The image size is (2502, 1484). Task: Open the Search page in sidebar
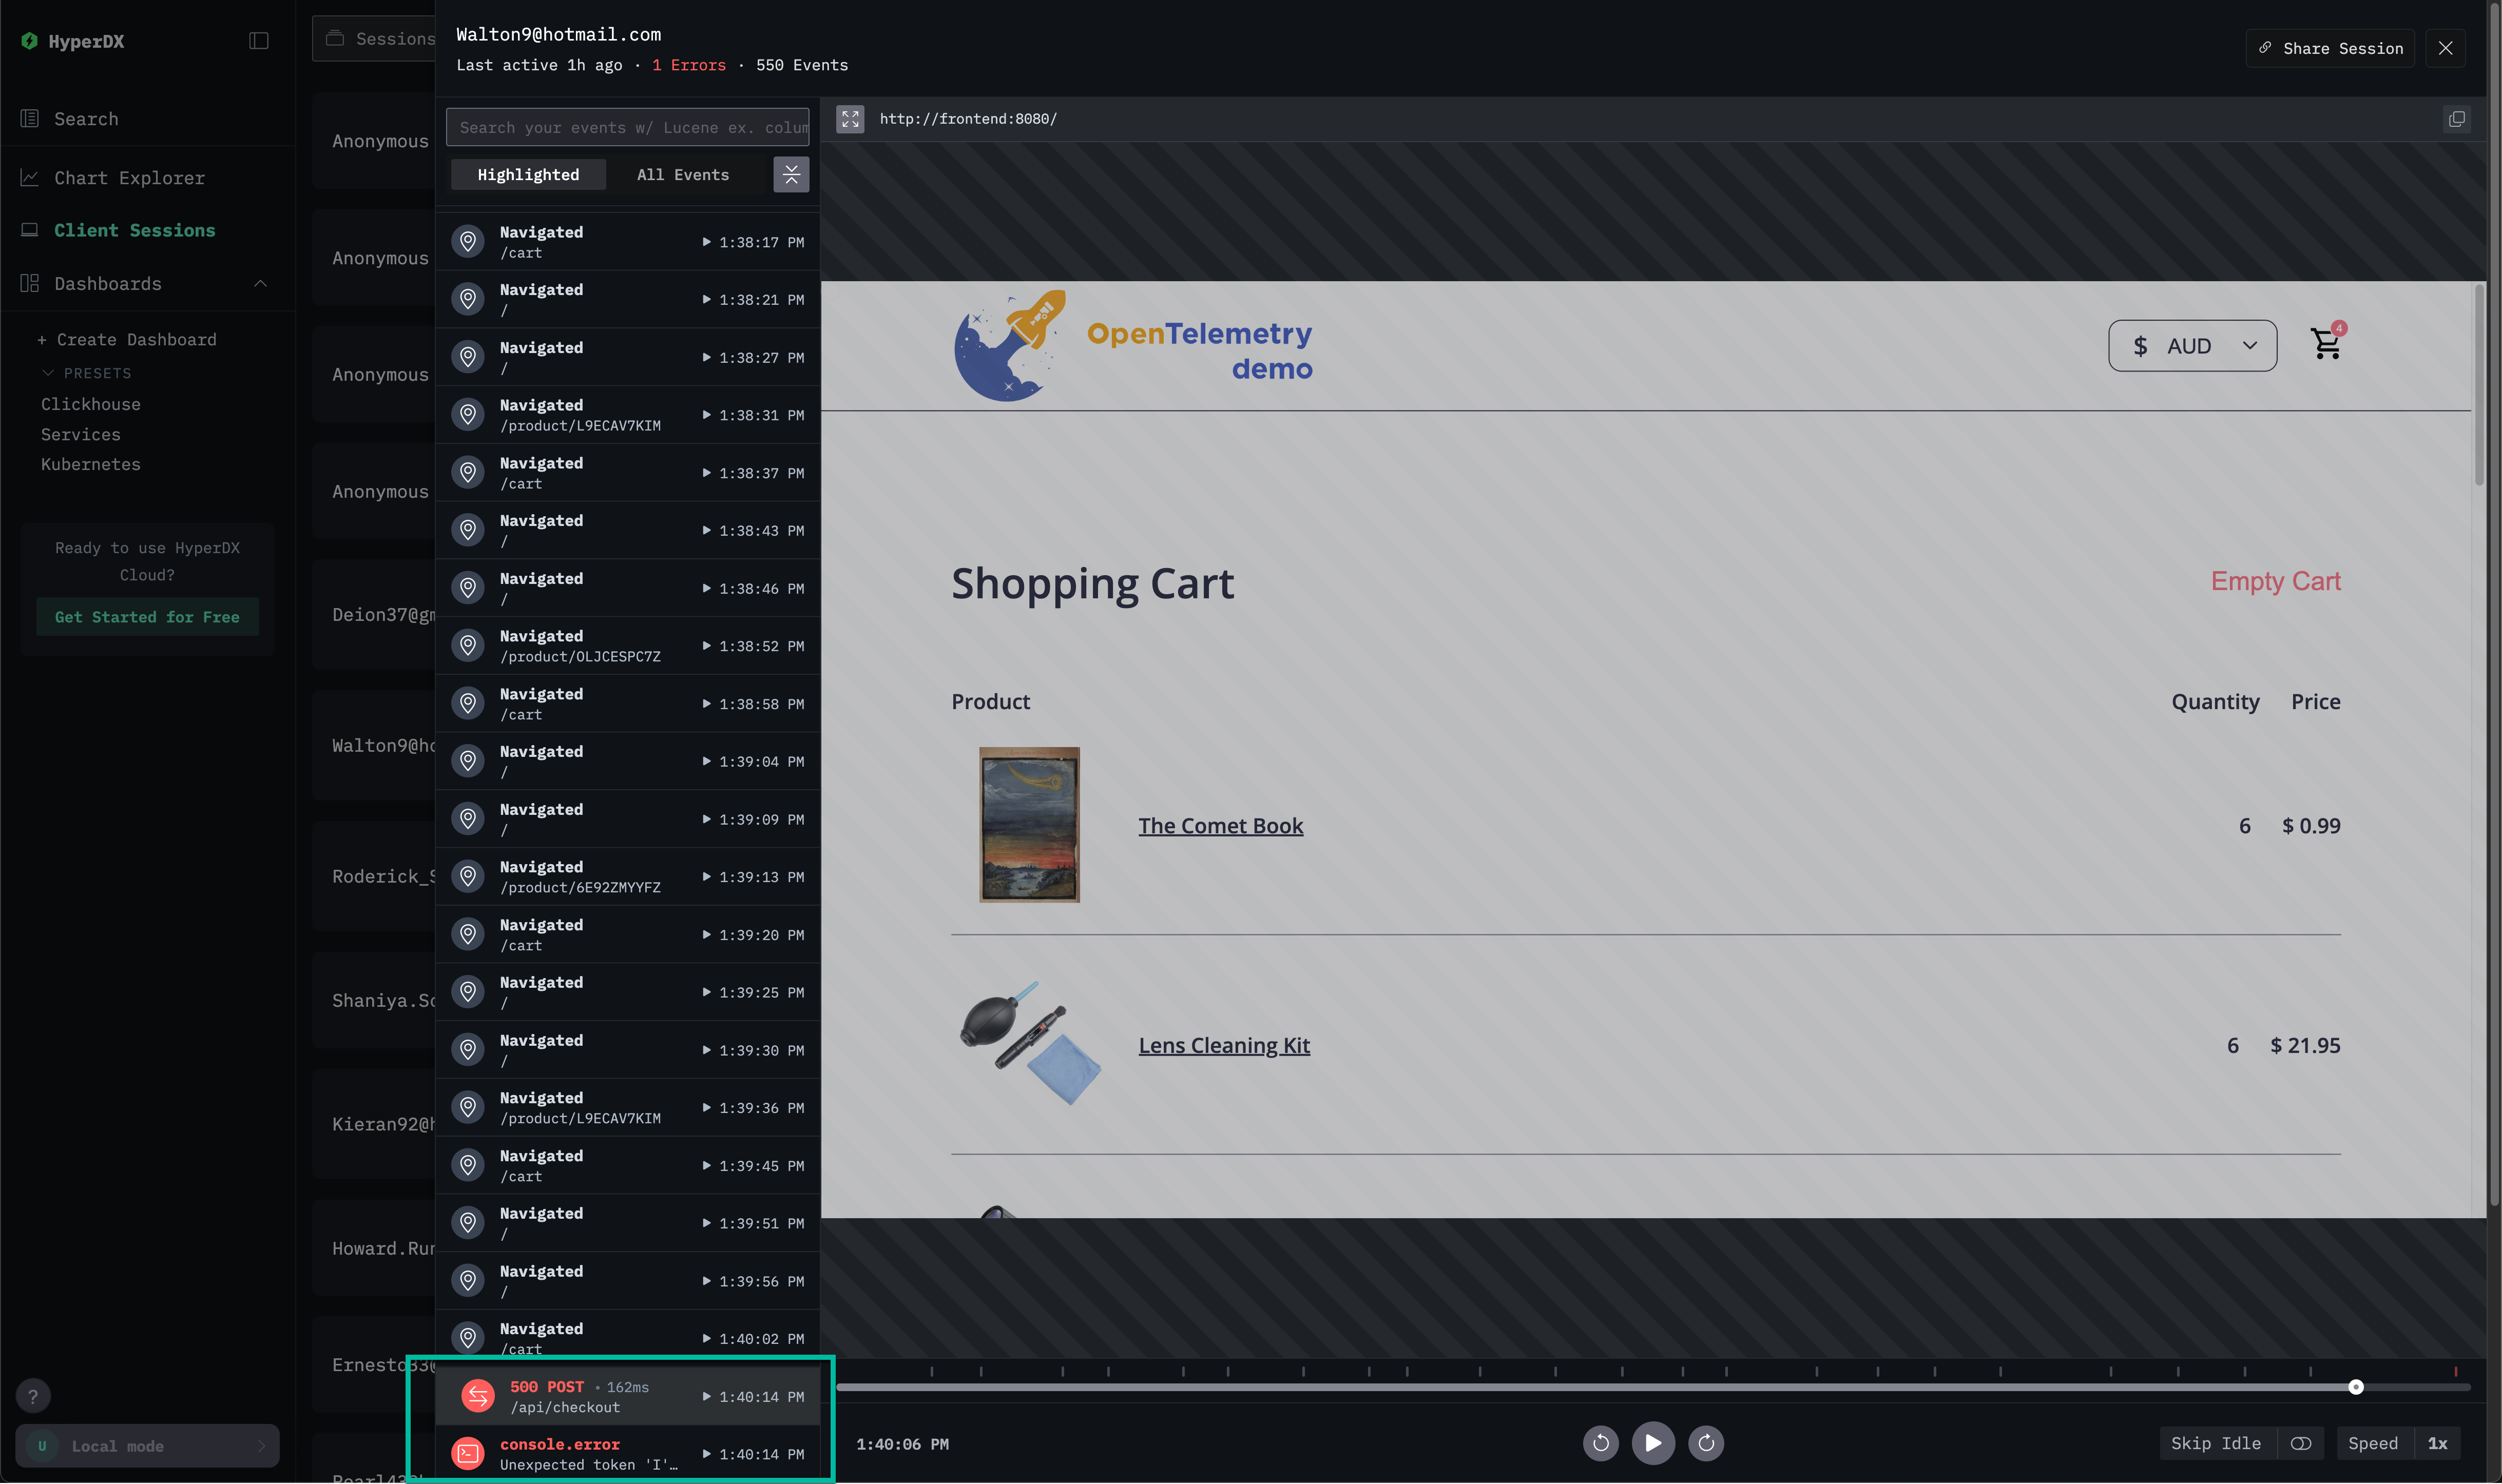pyautogui.click(x=86, y=119)
